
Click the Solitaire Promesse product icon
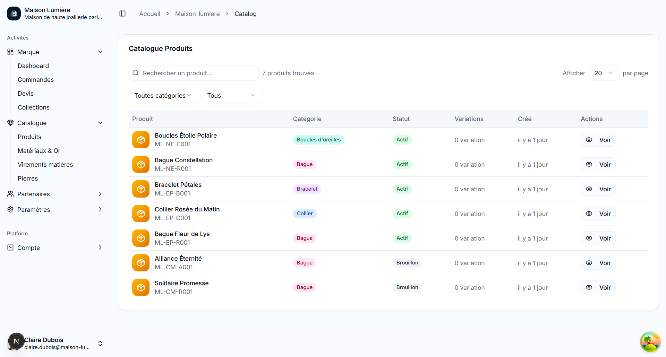(x=141, y=287)
